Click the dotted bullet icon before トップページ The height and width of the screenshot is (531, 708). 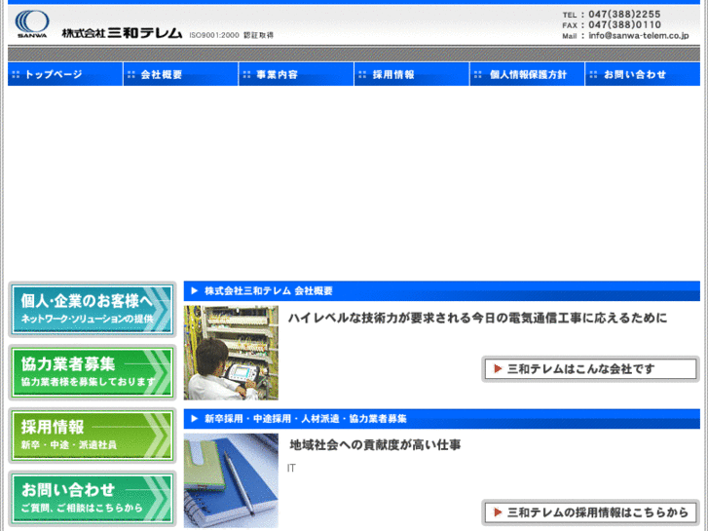coord(16,75)
